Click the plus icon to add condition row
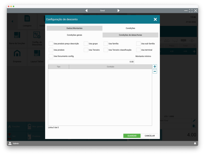Image resolution: width=205 pixels, height=155 pixels. click(x=155, y=67)
